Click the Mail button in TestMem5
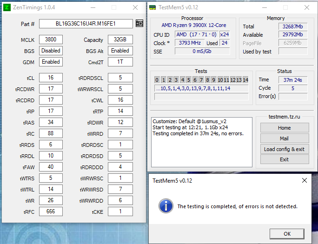This screenshot has height=244, width=318. coord(285,138)
